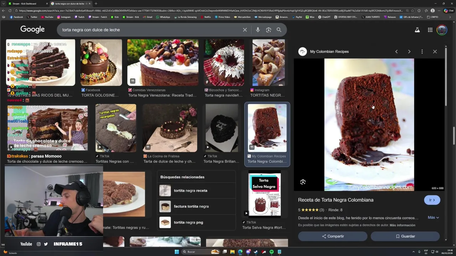Open File Explorer from the taskbar
The height and width of the screenshot is (256, 456).
[232, 252]
